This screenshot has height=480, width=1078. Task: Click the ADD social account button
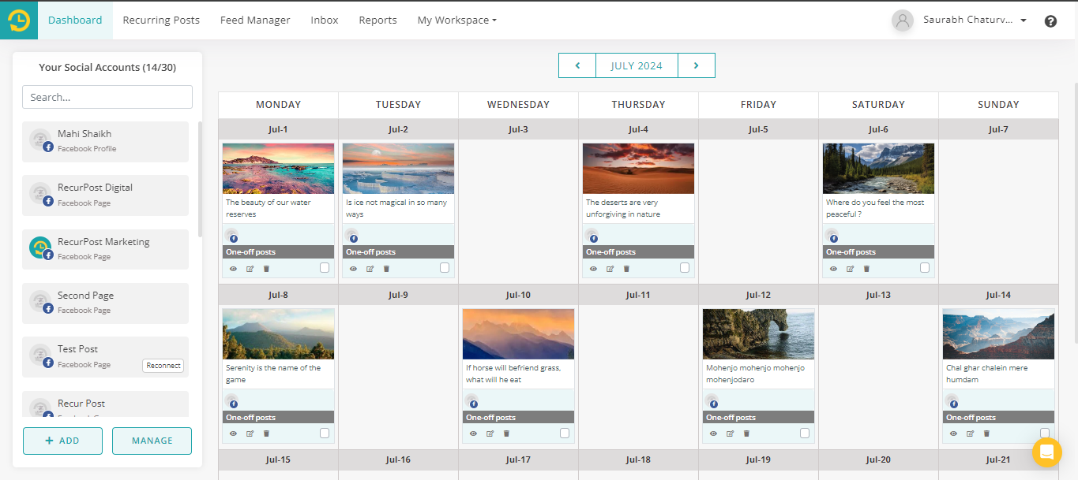[62, 441]
